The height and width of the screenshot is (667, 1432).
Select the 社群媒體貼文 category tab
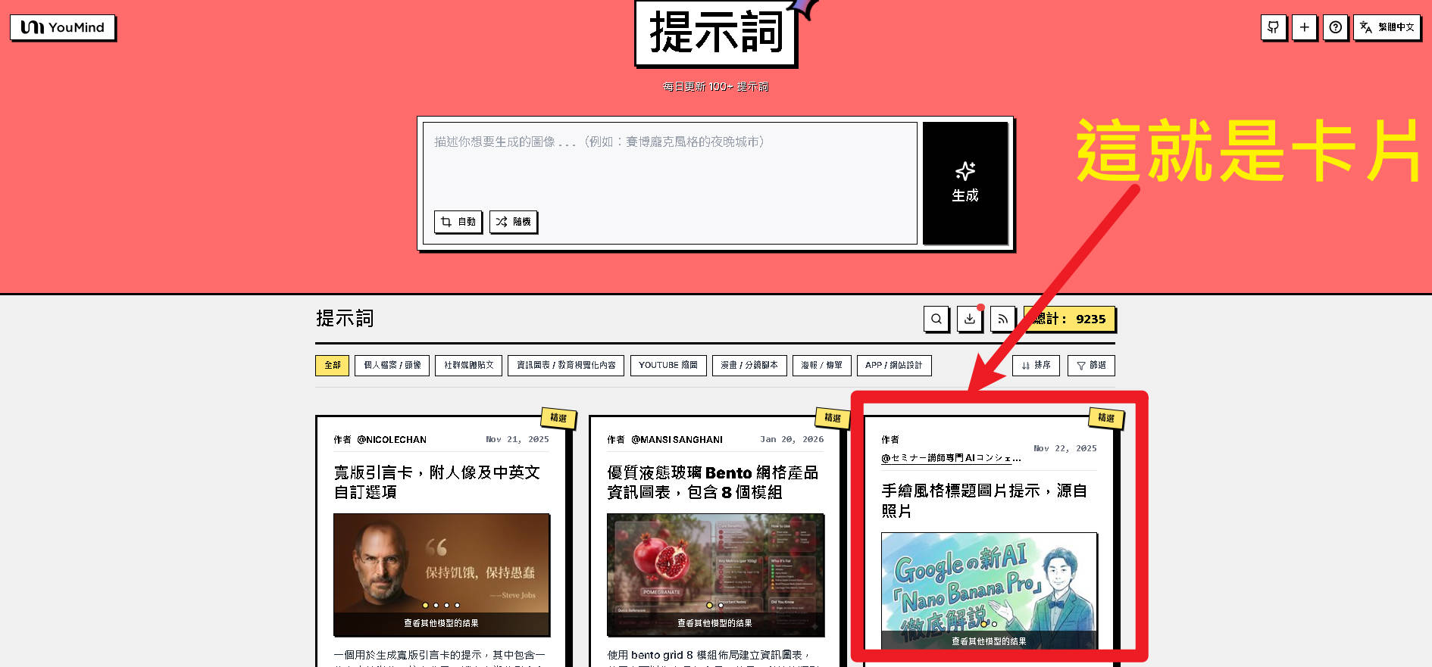click(468, 366)
